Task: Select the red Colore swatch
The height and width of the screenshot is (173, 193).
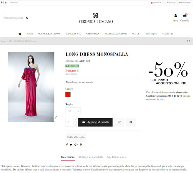Action: pyautogui.click(x=68, y=94)
